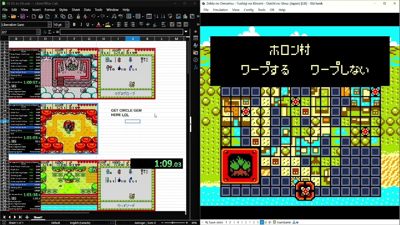
Task: Toggle Underline formatting
Action: (x=88, y=24)
